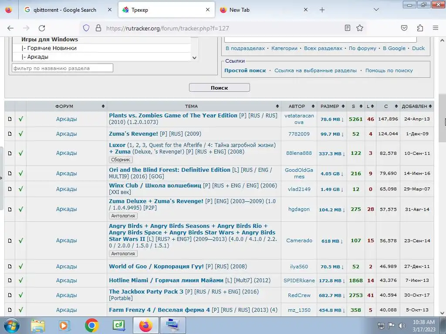446x334 pixels.
Task: List all tabs dropdown chevron
Action: [376, 10]
